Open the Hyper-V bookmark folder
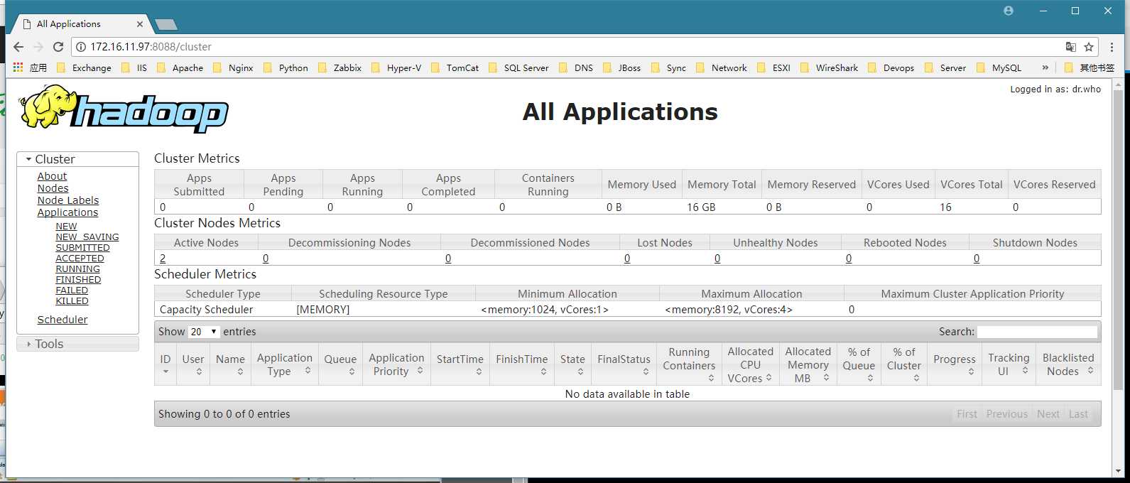 pyautogui.click(x=396, y=67)
